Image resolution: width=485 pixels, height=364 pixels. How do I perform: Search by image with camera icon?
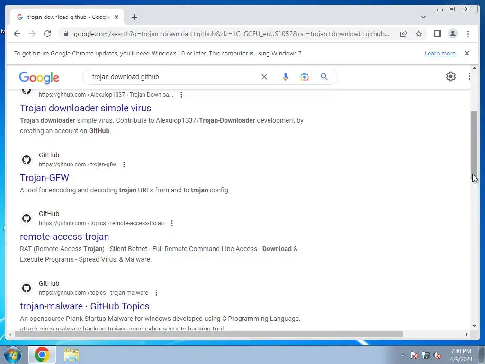click(305, 77)
